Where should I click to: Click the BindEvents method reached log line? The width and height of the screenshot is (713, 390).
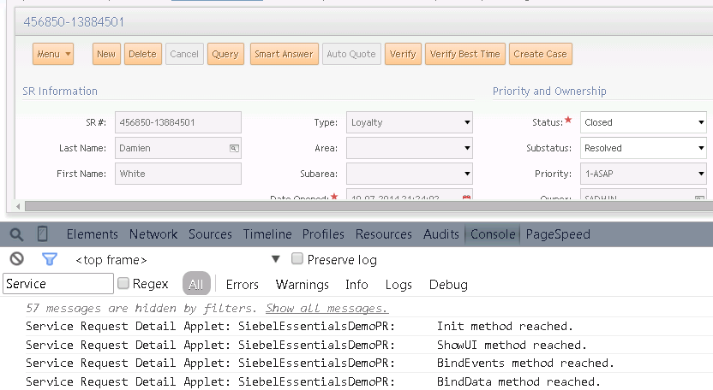(369, 363)
